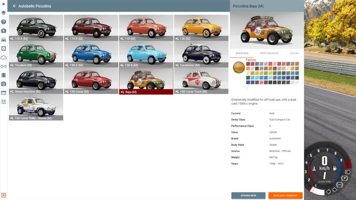Click the Weight value 865 kg
Viewport: 356px width, 200px height.
pyautogui.click(x=273, y=157)
